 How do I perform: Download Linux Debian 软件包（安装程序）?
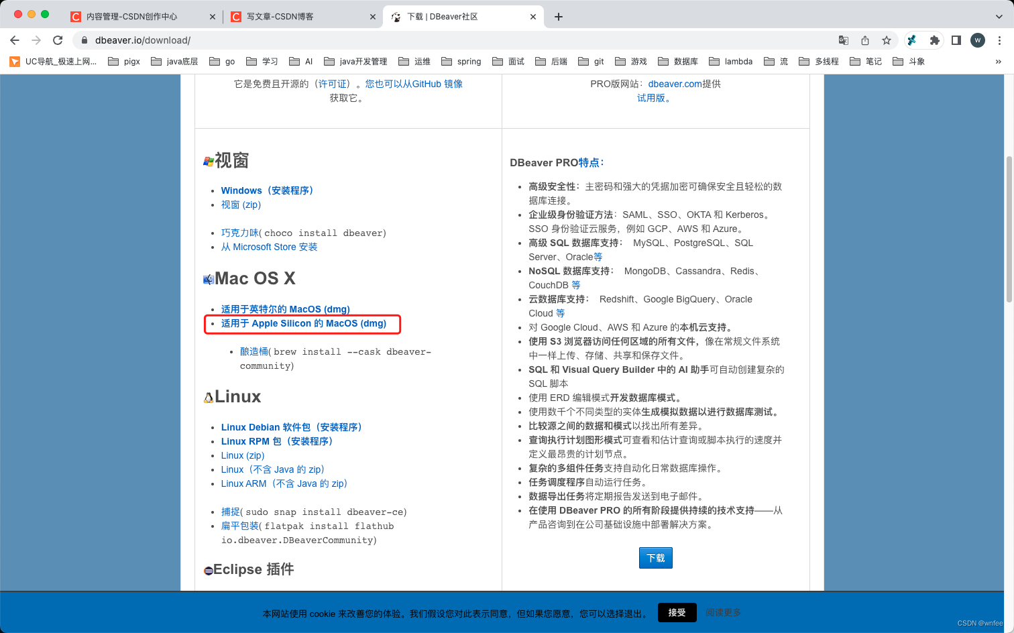tap(291, 427)
